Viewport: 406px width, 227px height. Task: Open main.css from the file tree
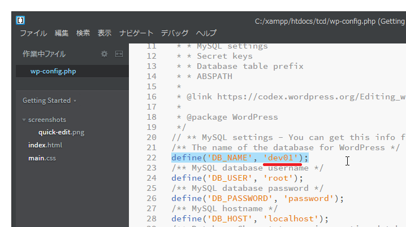pyautogui.click(x=43, y=158)
